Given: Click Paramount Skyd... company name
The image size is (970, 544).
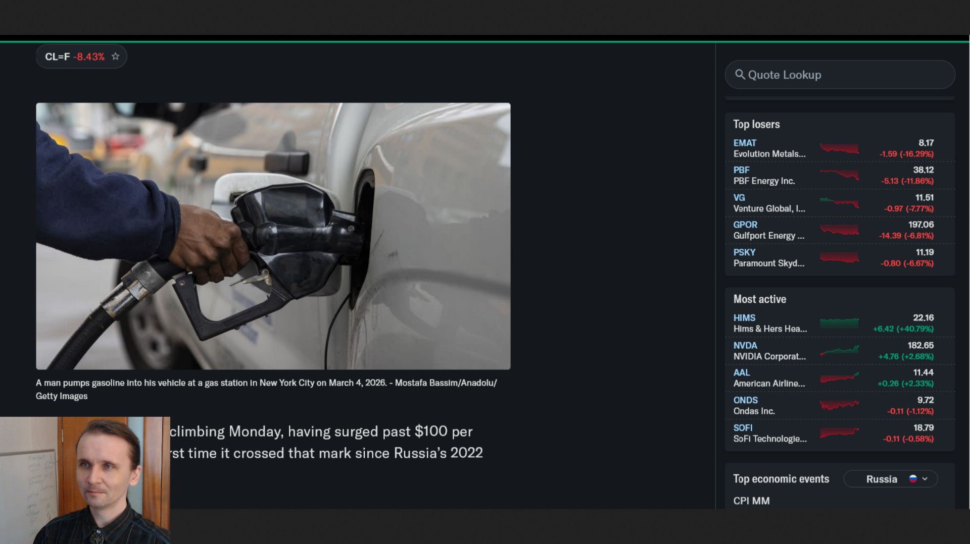Looking at the screenshot, I should click(769, 263).
